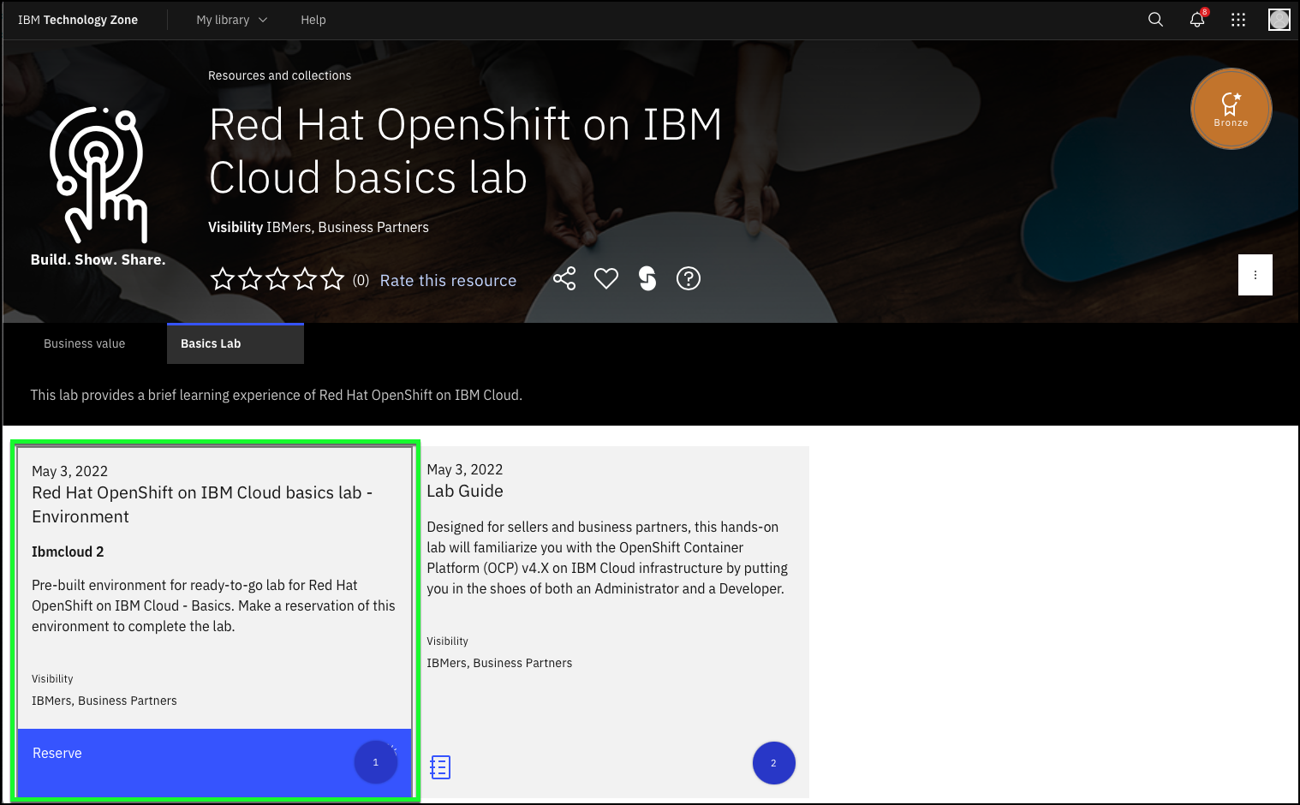Open Help in the top navigation

tap(313, 20)
